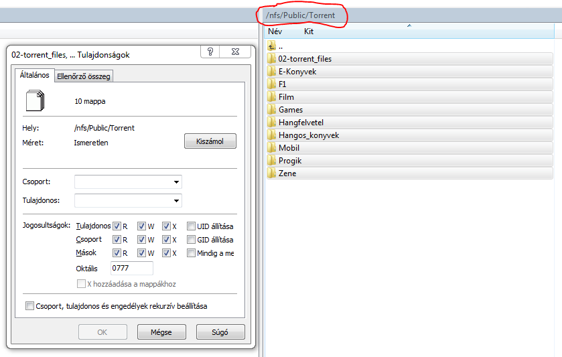This screenshot has width=562, height=357.
Task: Click the Zene folder icon
Action: pos(271,173)
